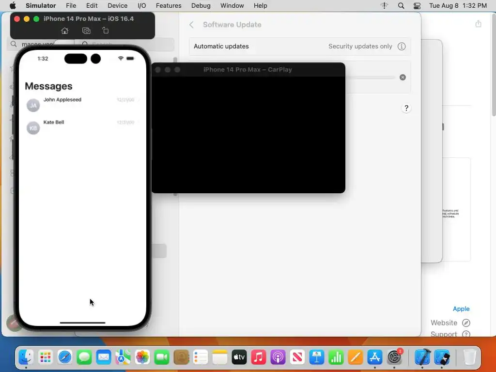
Task: Open the Simulator app menu
Action: (x=41, y=6)
